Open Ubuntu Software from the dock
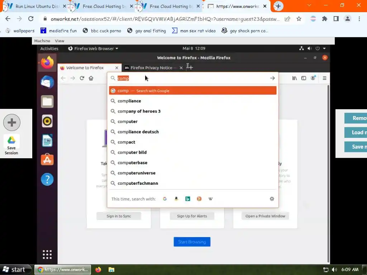Image resolution: width=367 pixels, height=275 pixels. (47, 160)
